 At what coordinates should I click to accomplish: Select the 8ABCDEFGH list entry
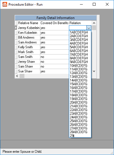[x=80, y=58]
